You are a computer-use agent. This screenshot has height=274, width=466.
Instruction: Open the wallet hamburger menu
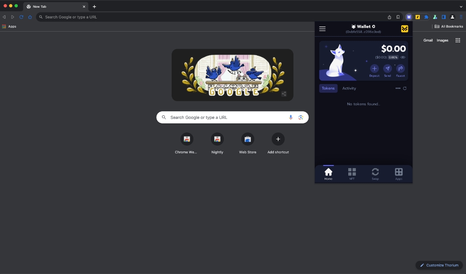322,29
